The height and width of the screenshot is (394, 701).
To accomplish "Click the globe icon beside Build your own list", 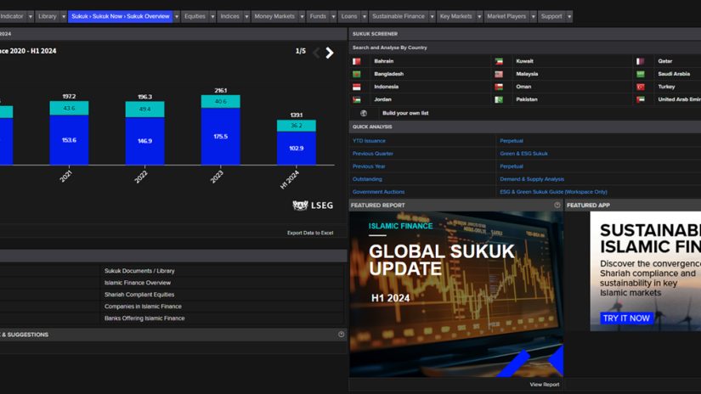I will tap(364, 113).
